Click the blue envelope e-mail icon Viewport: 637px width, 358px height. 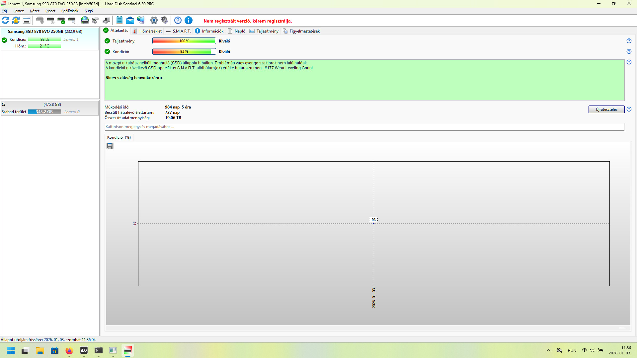[x=130, y=20]
